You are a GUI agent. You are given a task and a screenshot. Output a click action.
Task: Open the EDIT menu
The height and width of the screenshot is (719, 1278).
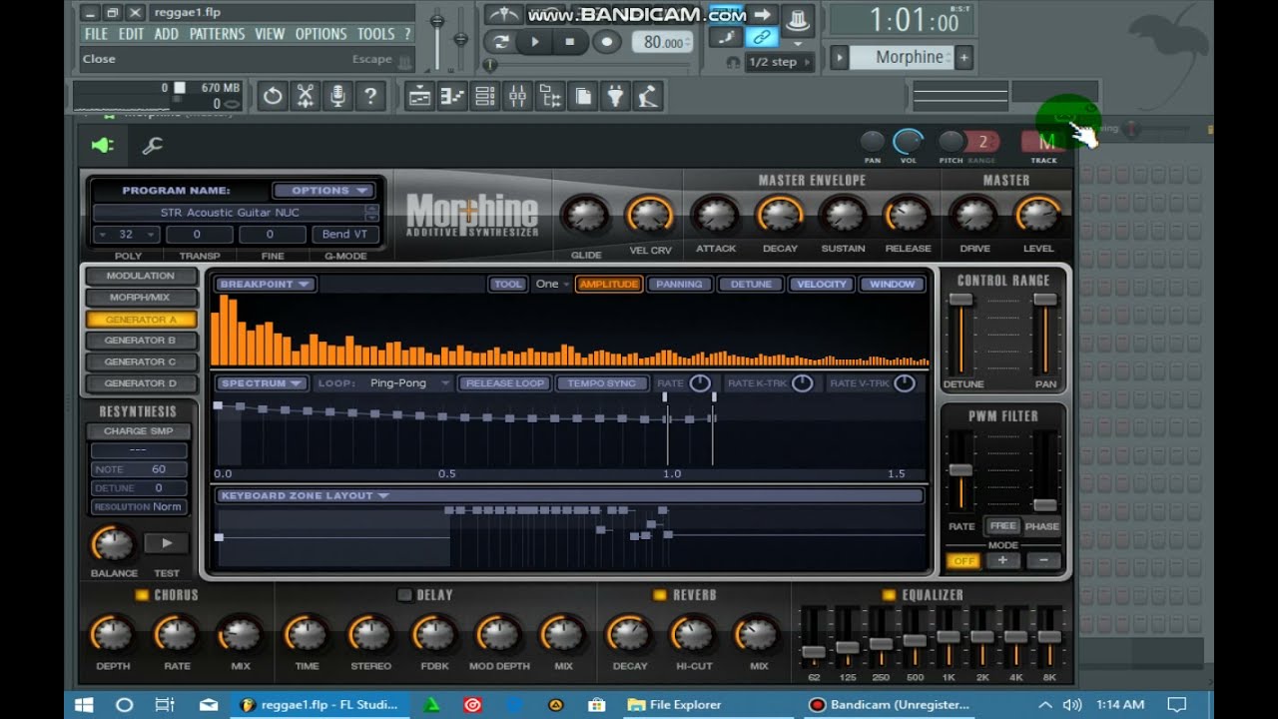tap(132, 34)
